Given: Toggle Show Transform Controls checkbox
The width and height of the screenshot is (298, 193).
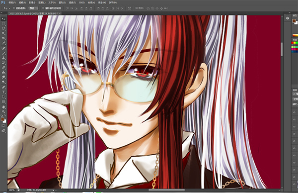Looking at the screenshot, I should [43, 8].
